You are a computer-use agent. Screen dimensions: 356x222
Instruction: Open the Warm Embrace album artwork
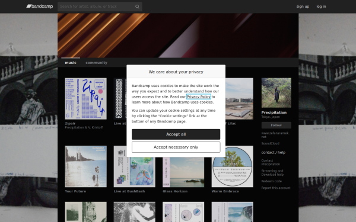[232, 166]
